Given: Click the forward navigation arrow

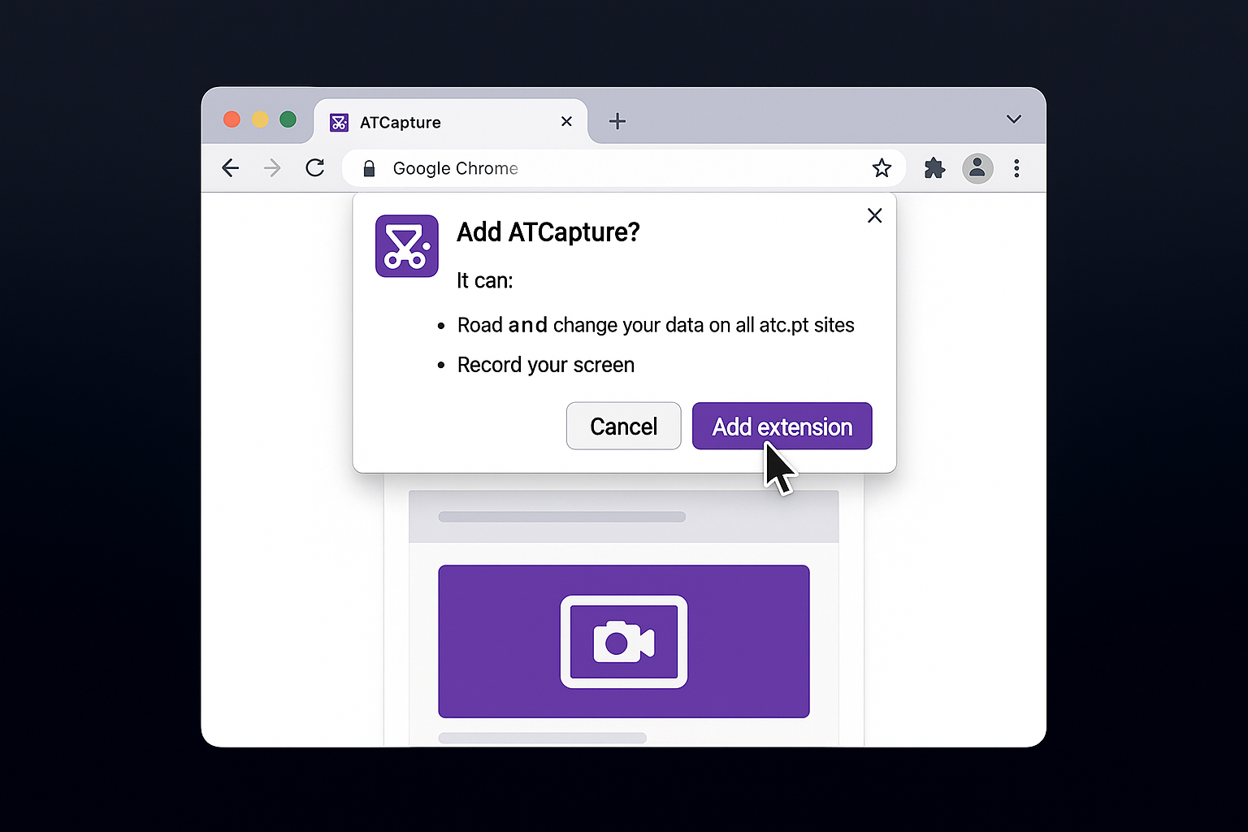Looking at the screenshot, I should (272, 168).
